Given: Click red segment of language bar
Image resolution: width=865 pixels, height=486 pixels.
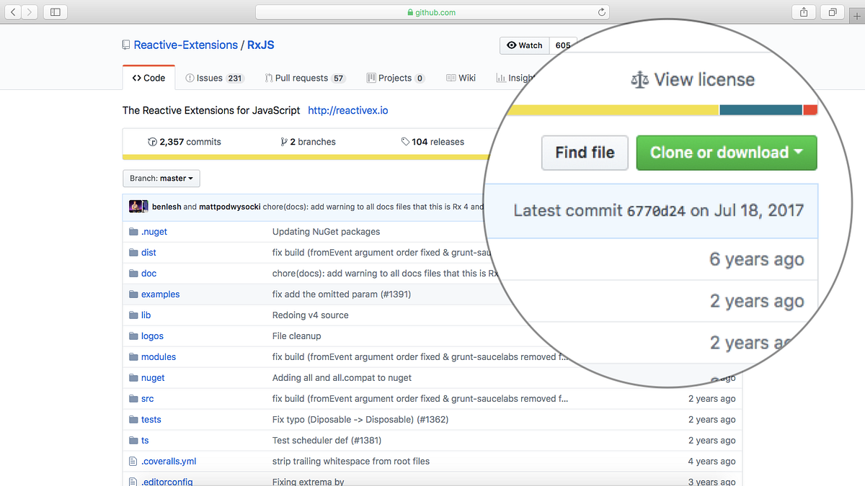Looking at the screenshot, I should pyautogui.click(x=810, y=110).
